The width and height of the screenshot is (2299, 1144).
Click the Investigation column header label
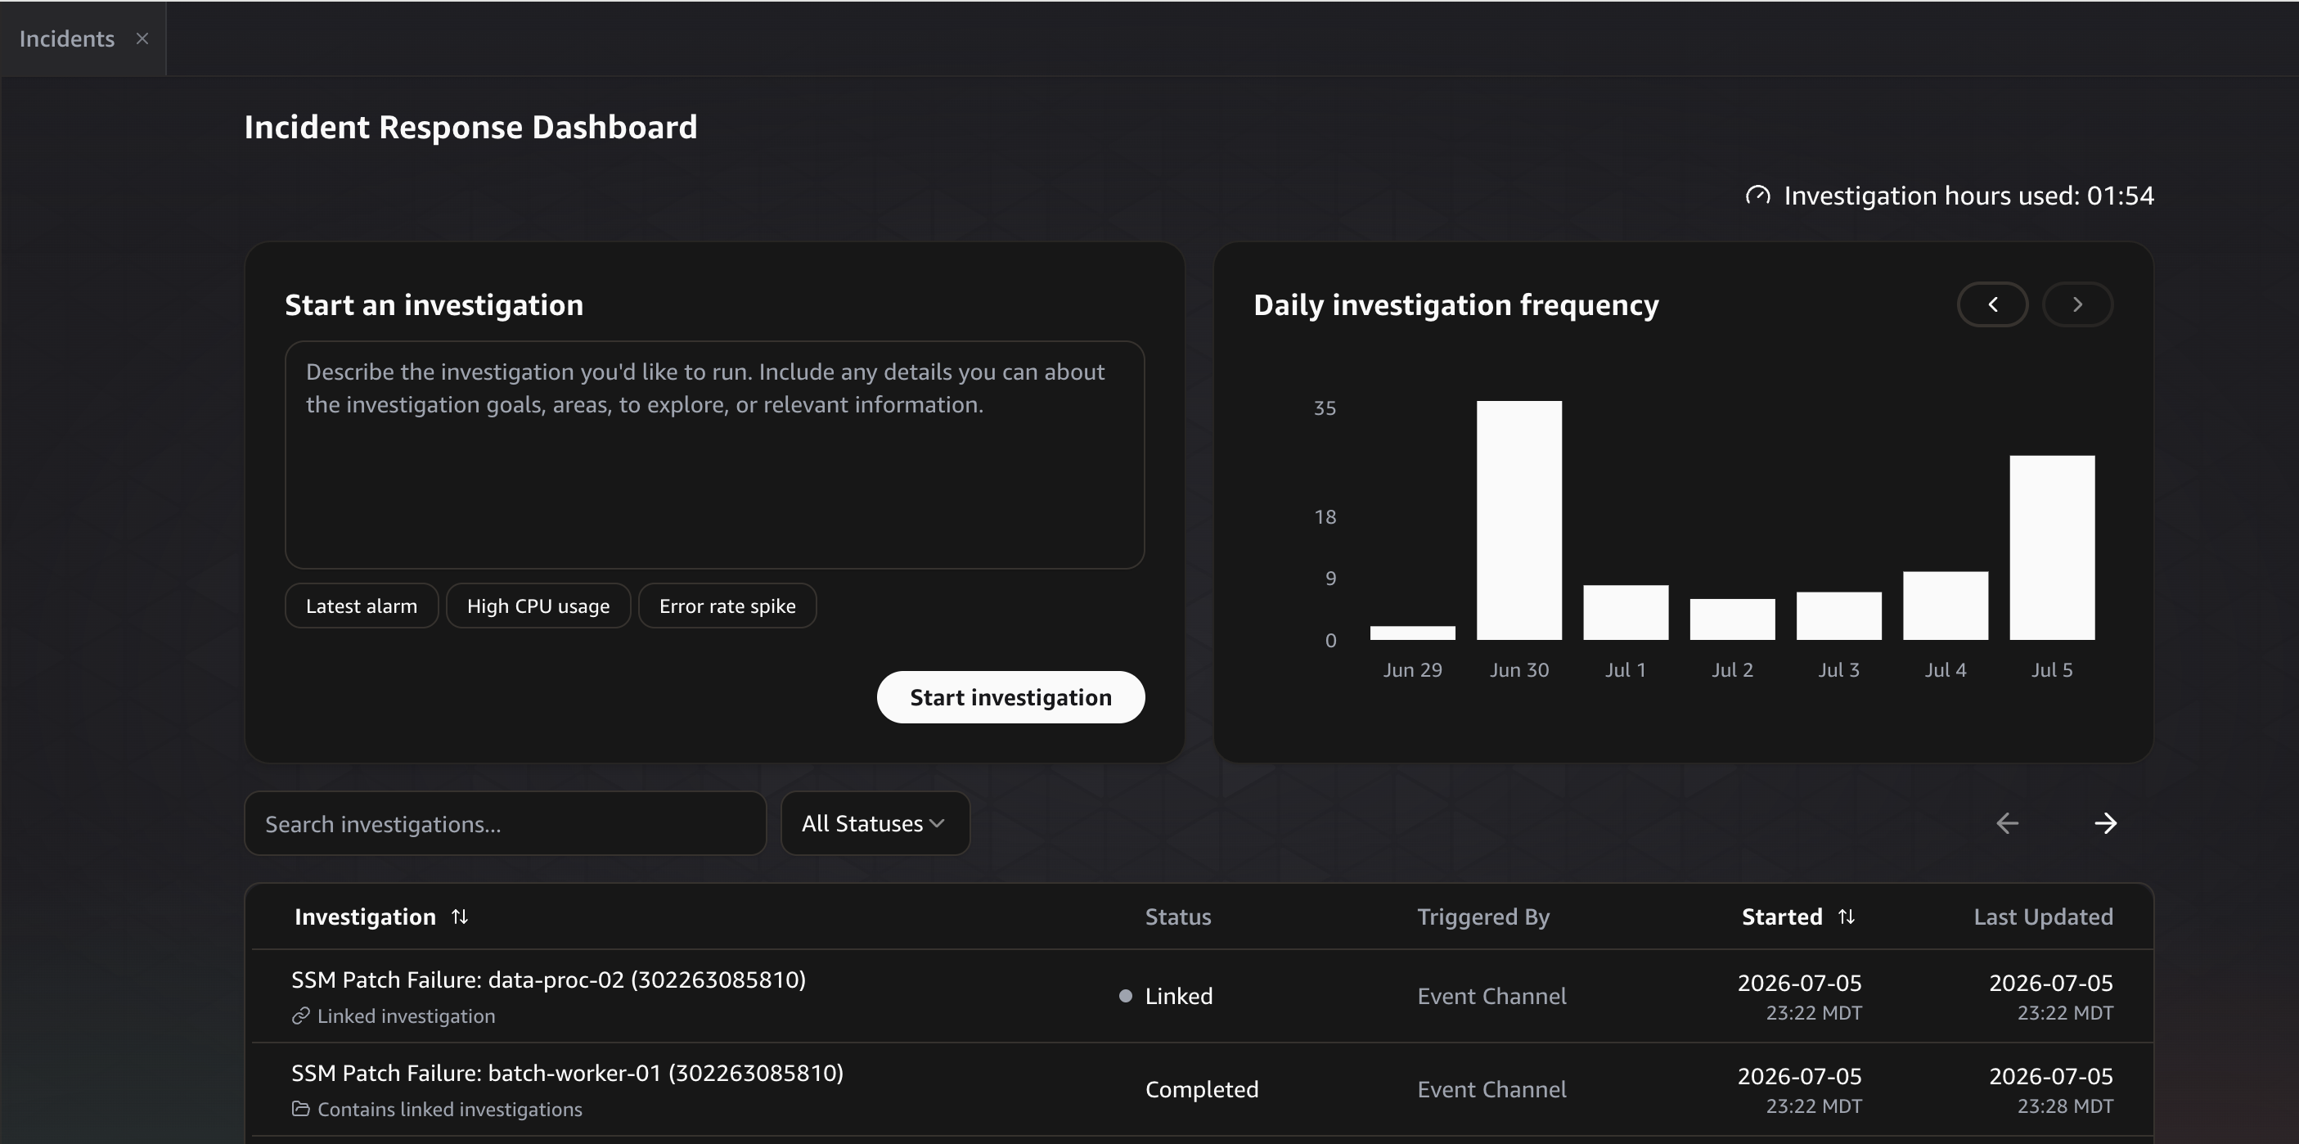pyautogui.click(x=365, y=917)
